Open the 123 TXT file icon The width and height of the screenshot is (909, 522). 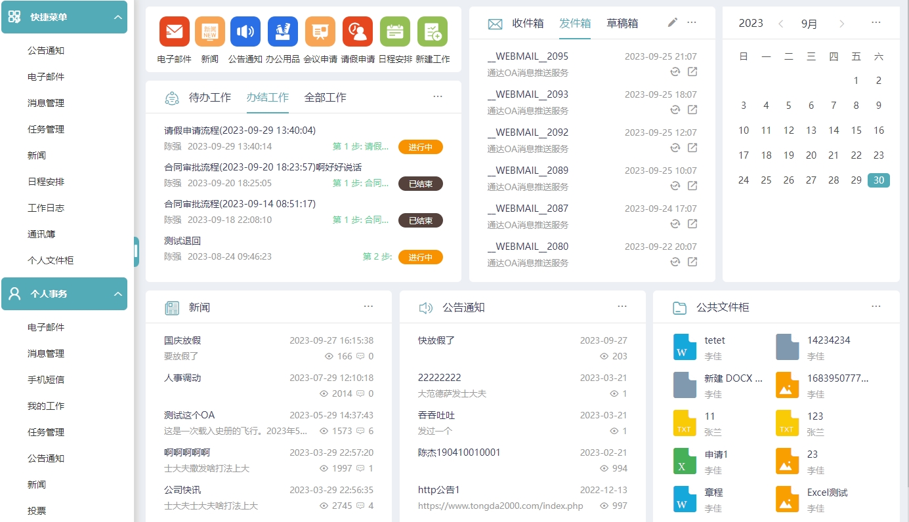coord(787,423)
